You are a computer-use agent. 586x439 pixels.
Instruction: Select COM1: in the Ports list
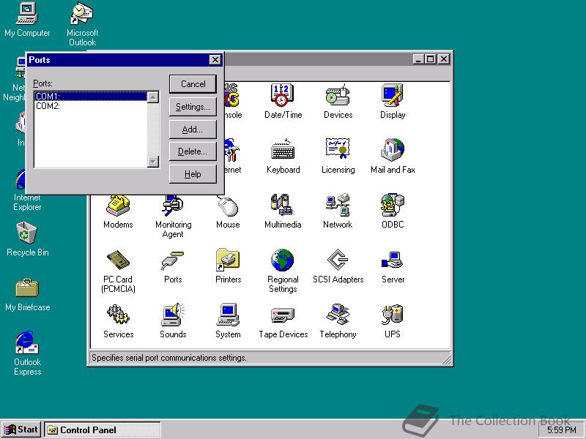[x=91, y=97]
